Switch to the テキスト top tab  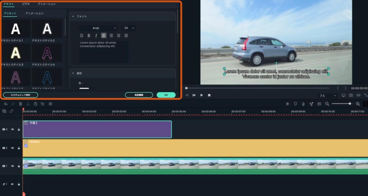[9, 4]
